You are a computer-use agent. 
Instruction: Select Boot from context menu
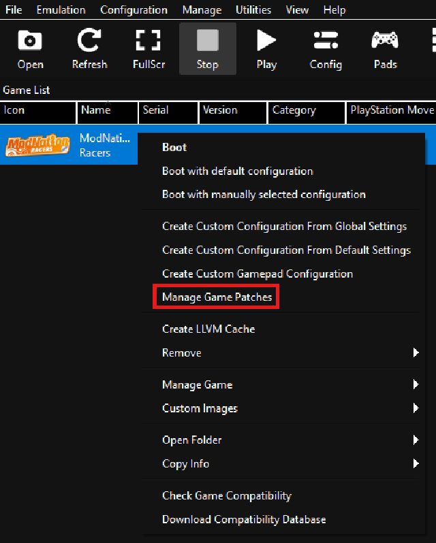coord(174,147)
